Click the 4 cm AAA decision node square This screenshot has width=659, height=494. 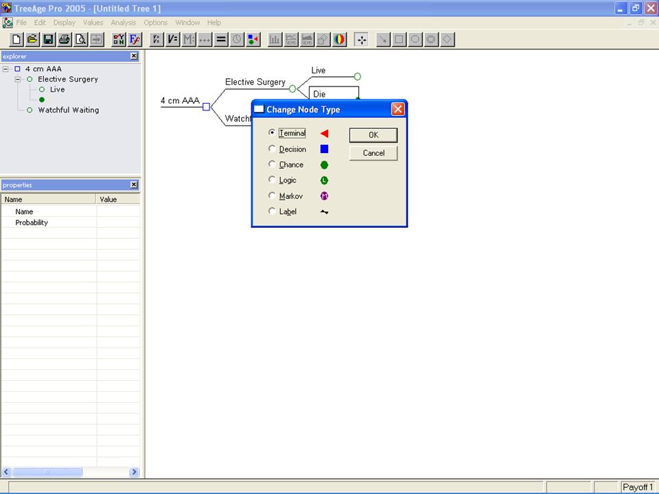coord(206,107)
